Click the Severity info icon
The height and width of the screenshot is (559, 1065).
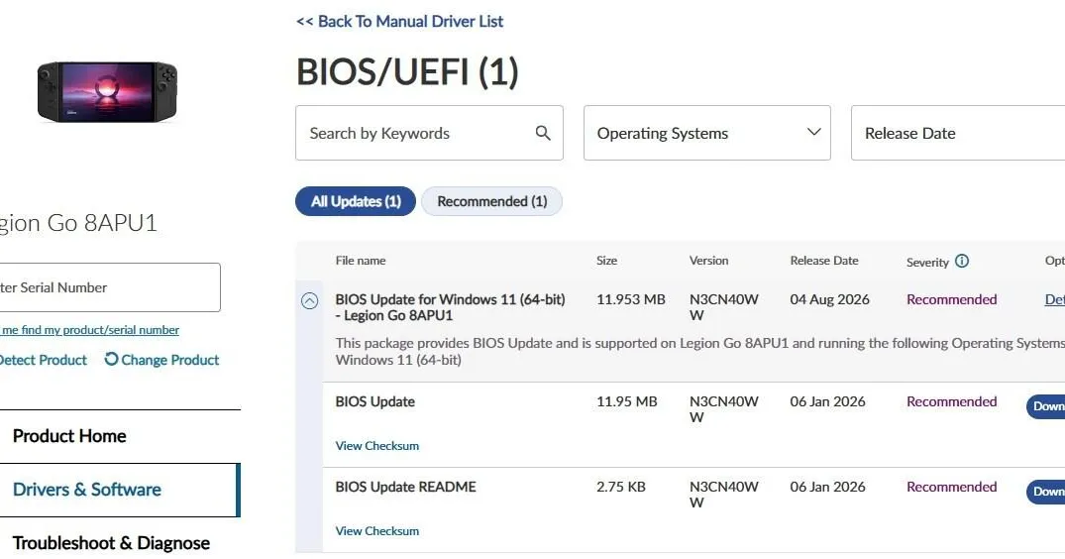tap(962, 261)
